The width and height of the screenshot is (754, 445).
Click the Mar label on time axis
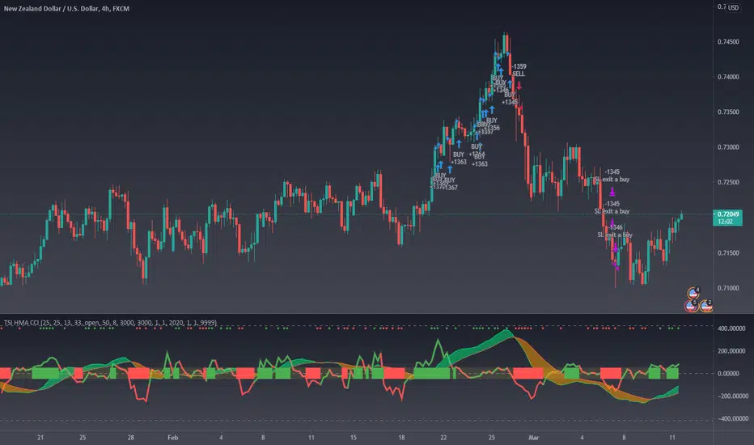tap(533, 437)
